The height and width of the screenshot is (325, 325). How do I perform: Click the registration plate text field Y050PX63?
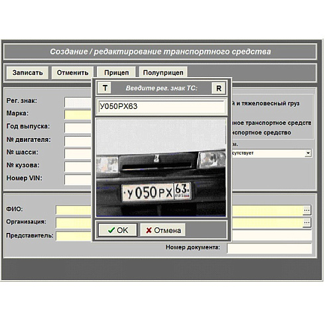tap(161, 107)
